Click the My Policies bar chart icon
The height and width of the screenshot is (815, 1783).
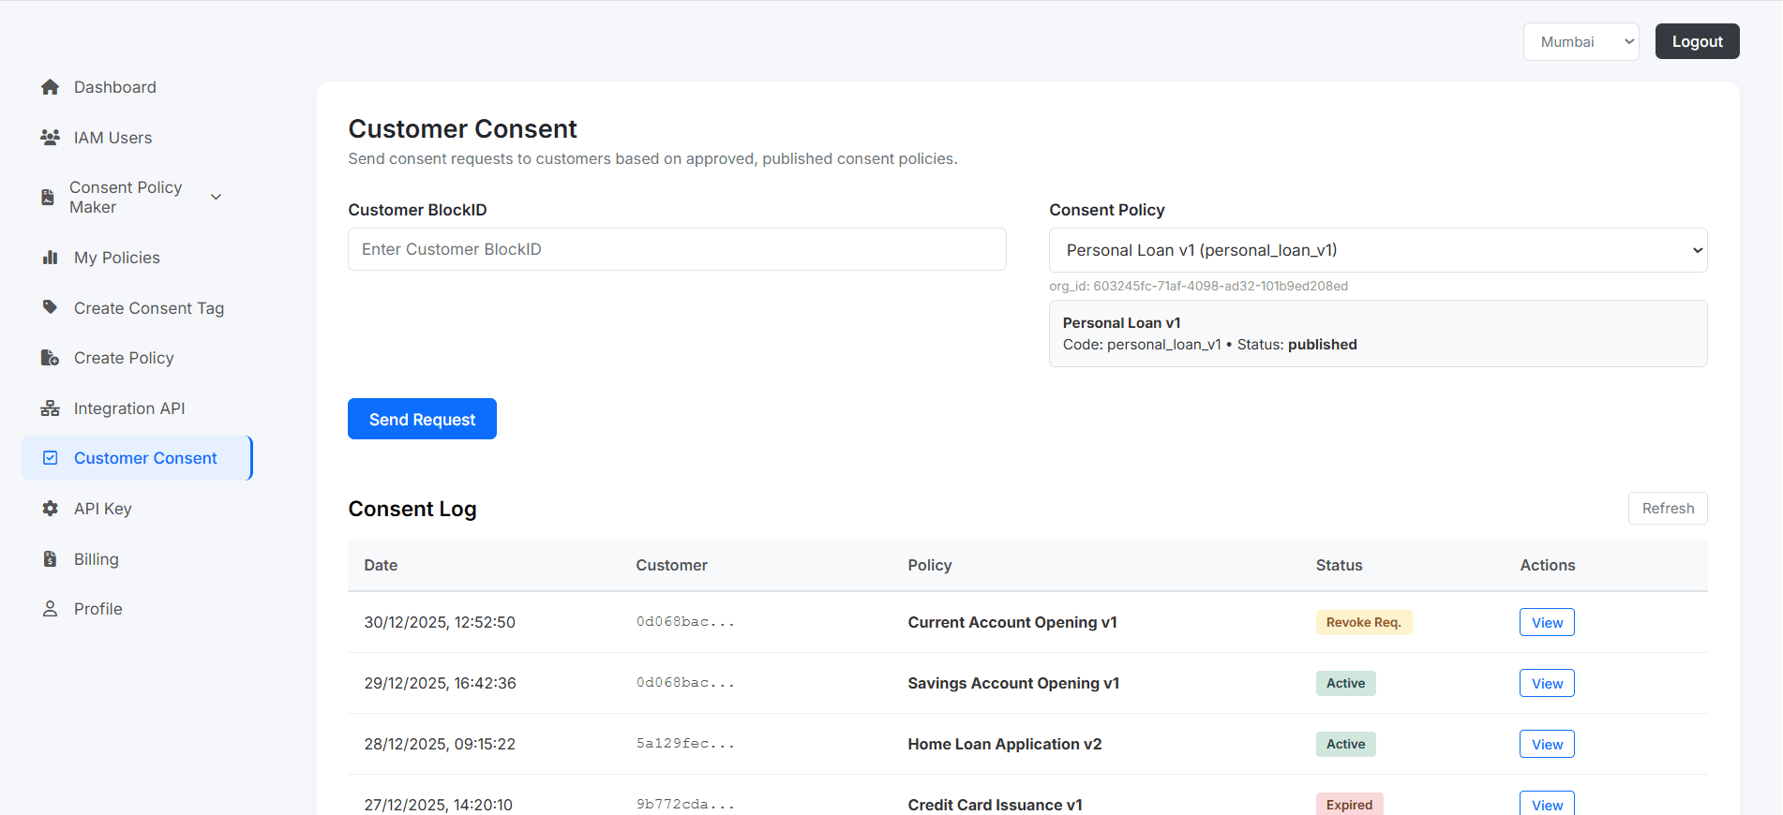pyautogui.click(x=51, y=258)
